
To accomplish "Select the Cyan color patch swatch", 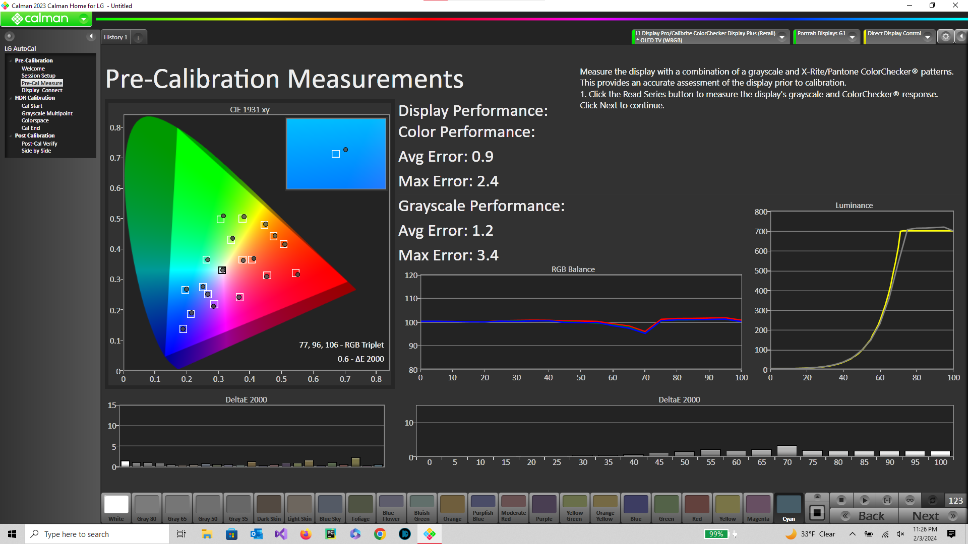I will coord(789,508).
